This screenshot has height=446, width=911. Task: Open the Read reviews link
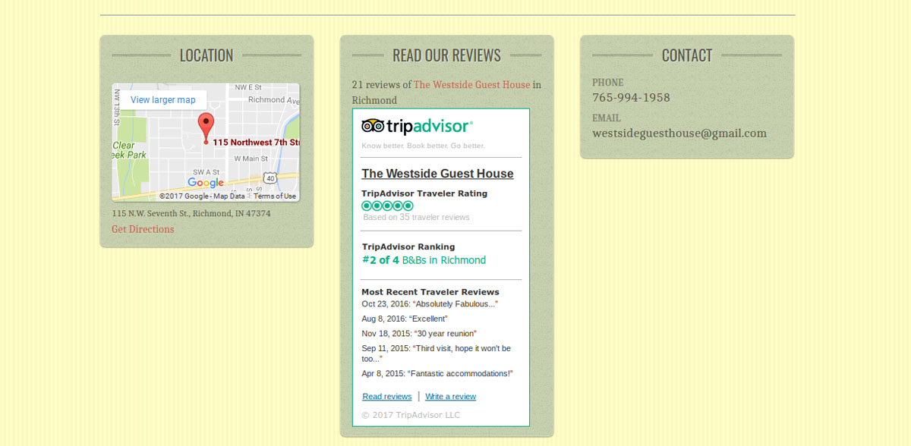(386, 397)
